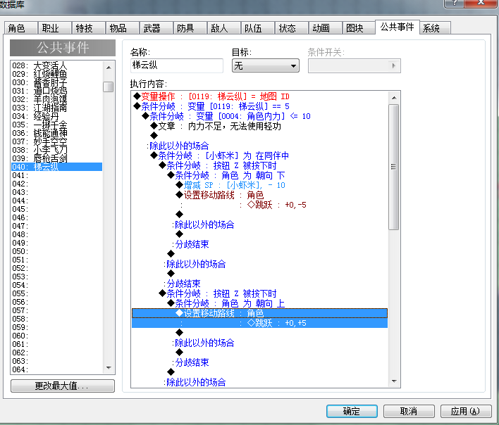Select event 030: 酱香肘子
The height and width of the screenshot is (425, 499).
[56, 82]
